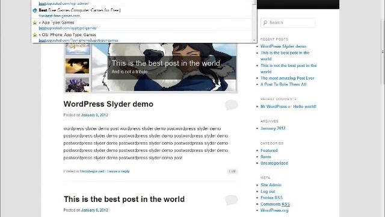Image resolution: width=385 pixels, height=217 pixels.
Task: Open Uncategorized category in sidebar
Action: pyautogui.click(x=274, y=163)
